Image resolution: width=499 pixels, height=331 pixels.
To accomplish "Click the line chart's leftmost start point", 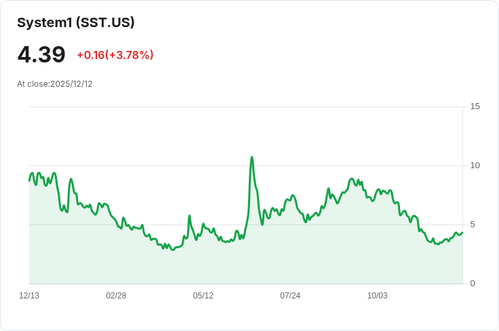I will (x=29, y=181).
